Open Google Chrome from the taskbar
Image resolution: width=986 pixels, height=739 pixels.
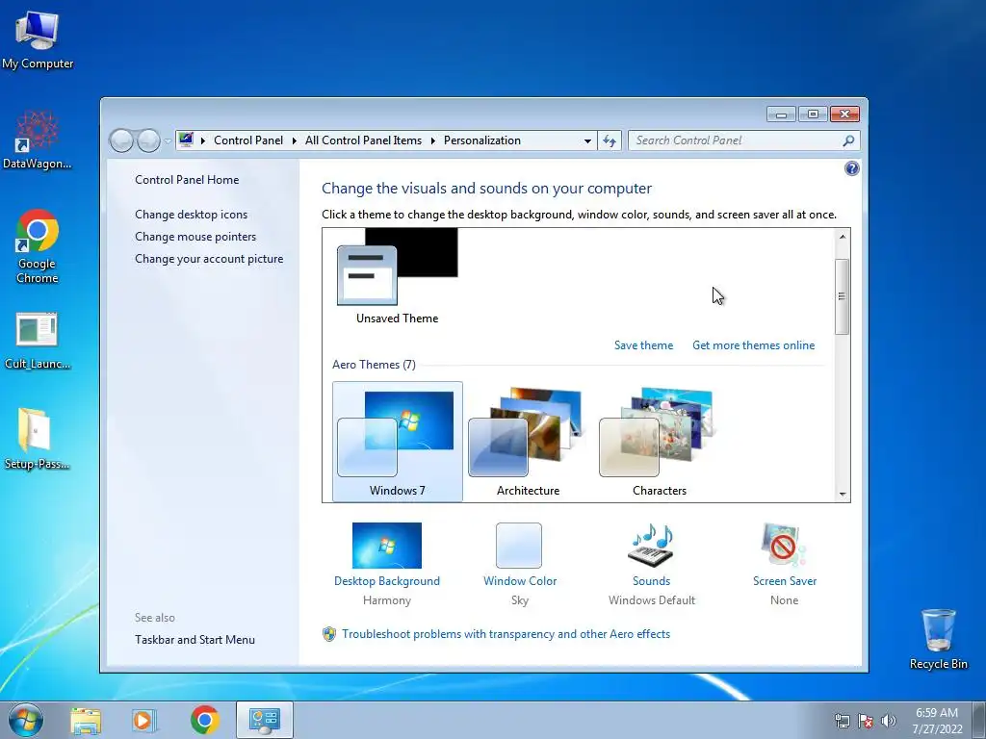(204, 720)
